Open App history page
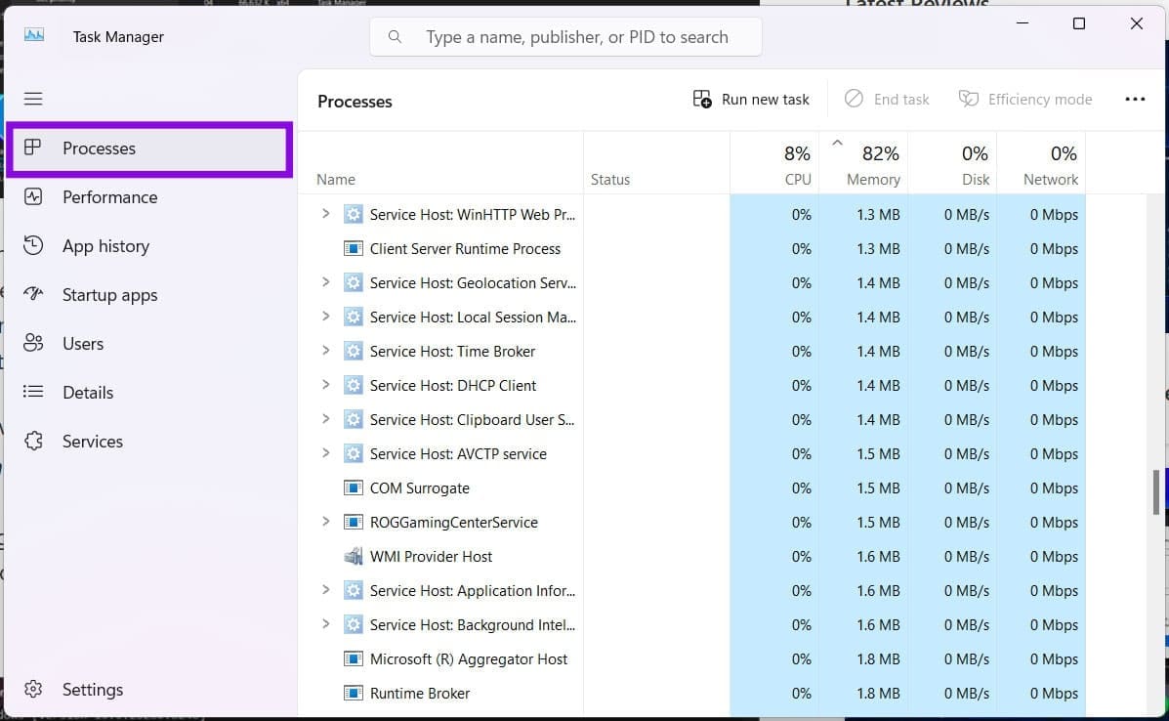 tap(149, 246)
